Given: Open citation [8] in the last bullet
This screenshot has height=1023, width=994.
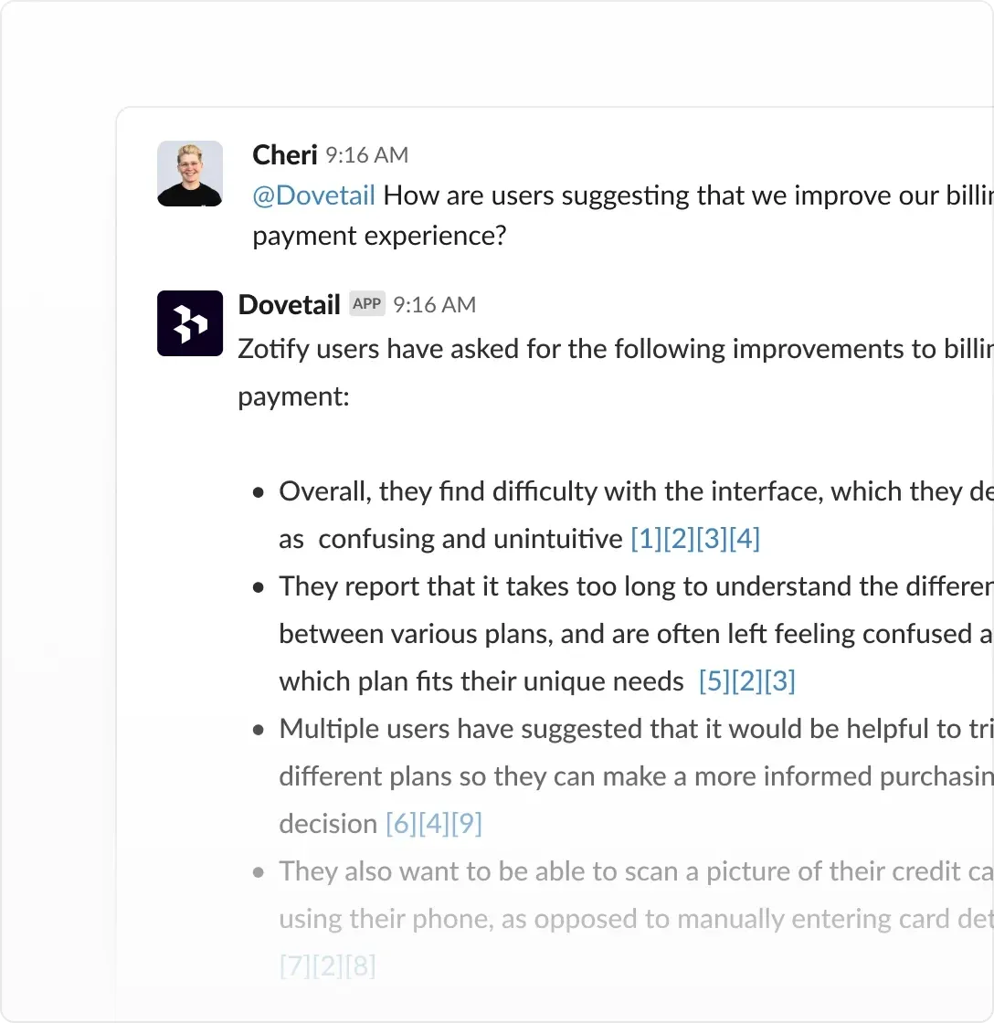Looking at the screenshot, I should point(360,965).
